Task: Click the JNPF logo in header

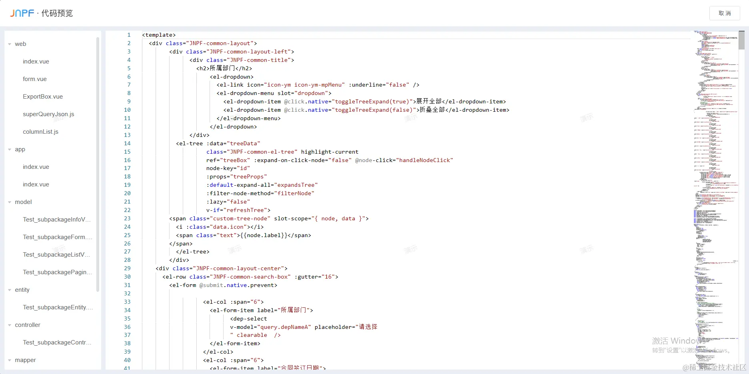Action: tap(22, 13)
